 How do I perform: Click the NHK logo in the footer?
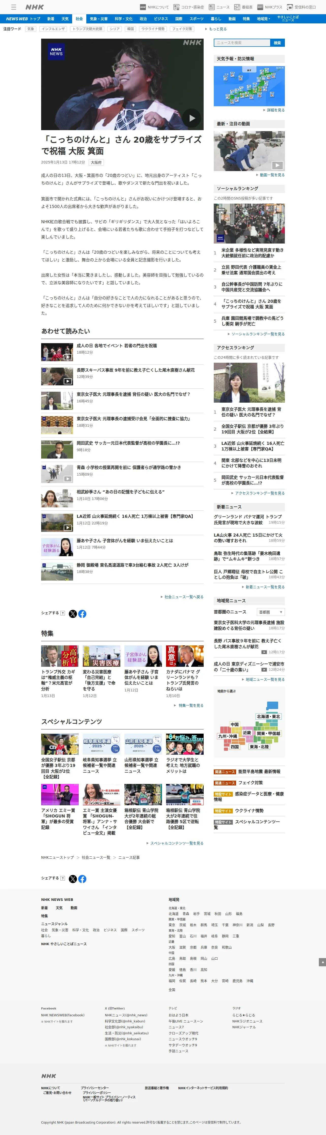pyautogui.click(x=49, y=1076)
